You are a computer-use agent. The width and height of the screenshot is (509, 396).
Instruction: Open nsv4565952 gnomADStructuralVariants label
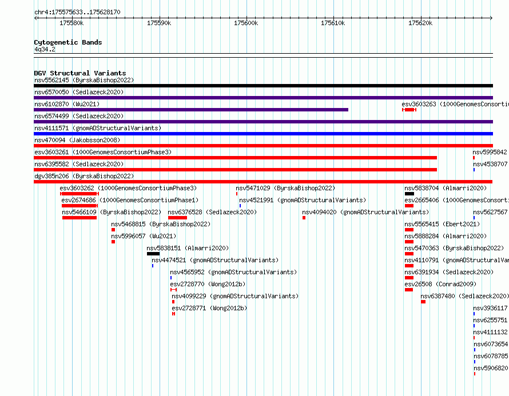pyautogui.click(x=233, y=272)
